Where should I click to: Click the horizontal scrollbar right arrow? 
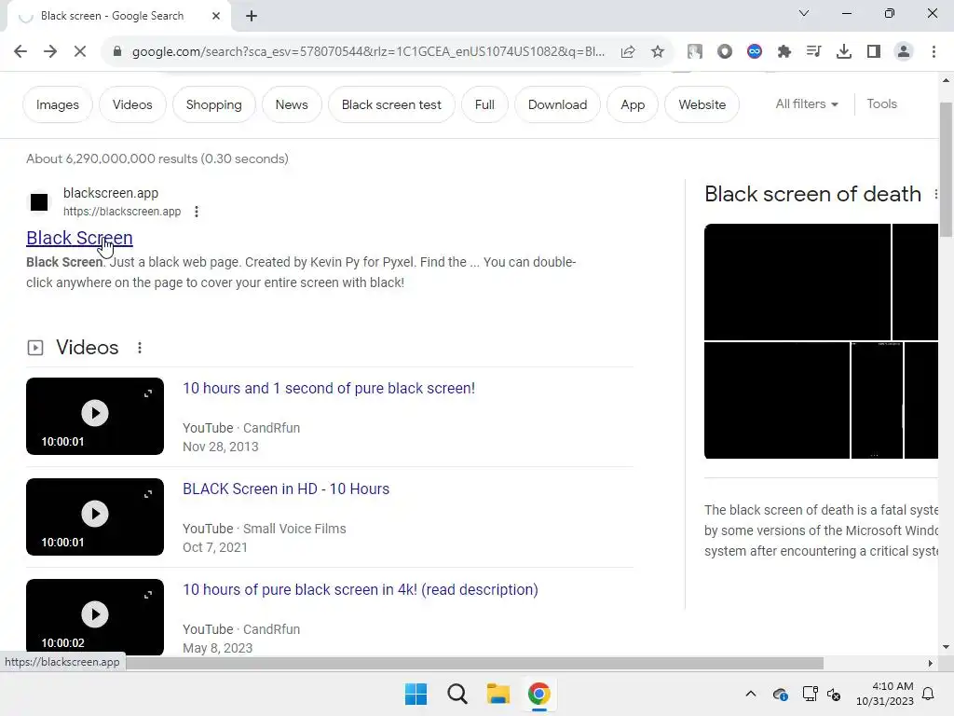tap(930, 663)
